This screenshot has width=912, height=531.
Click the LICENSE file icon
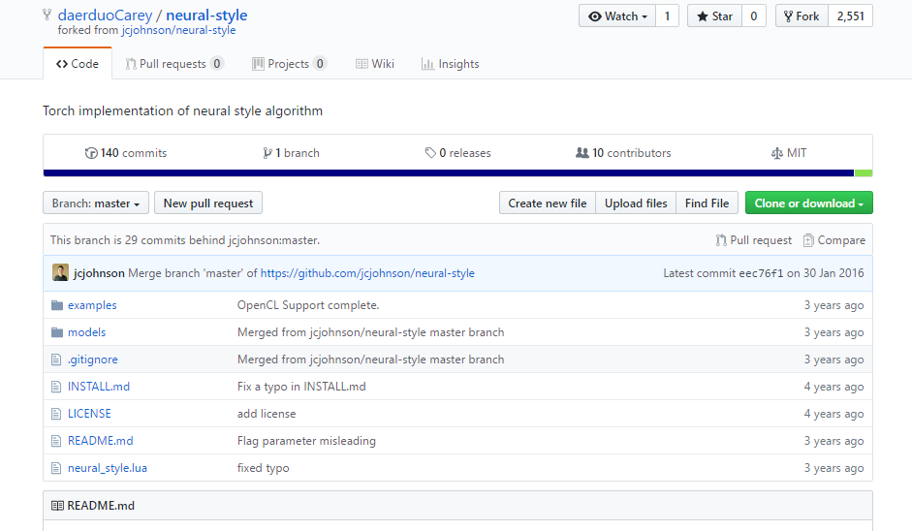(56, 414)
